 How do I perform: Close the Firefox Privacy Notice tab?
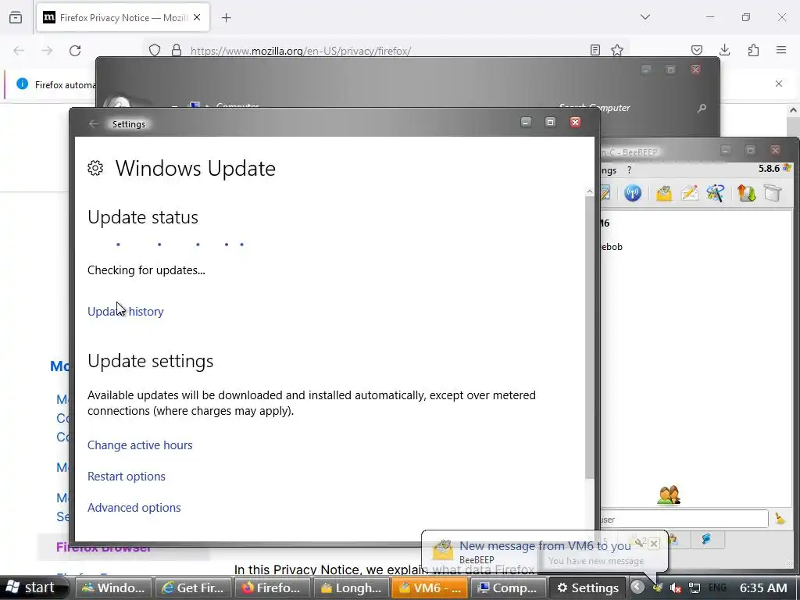click(197, 17)
